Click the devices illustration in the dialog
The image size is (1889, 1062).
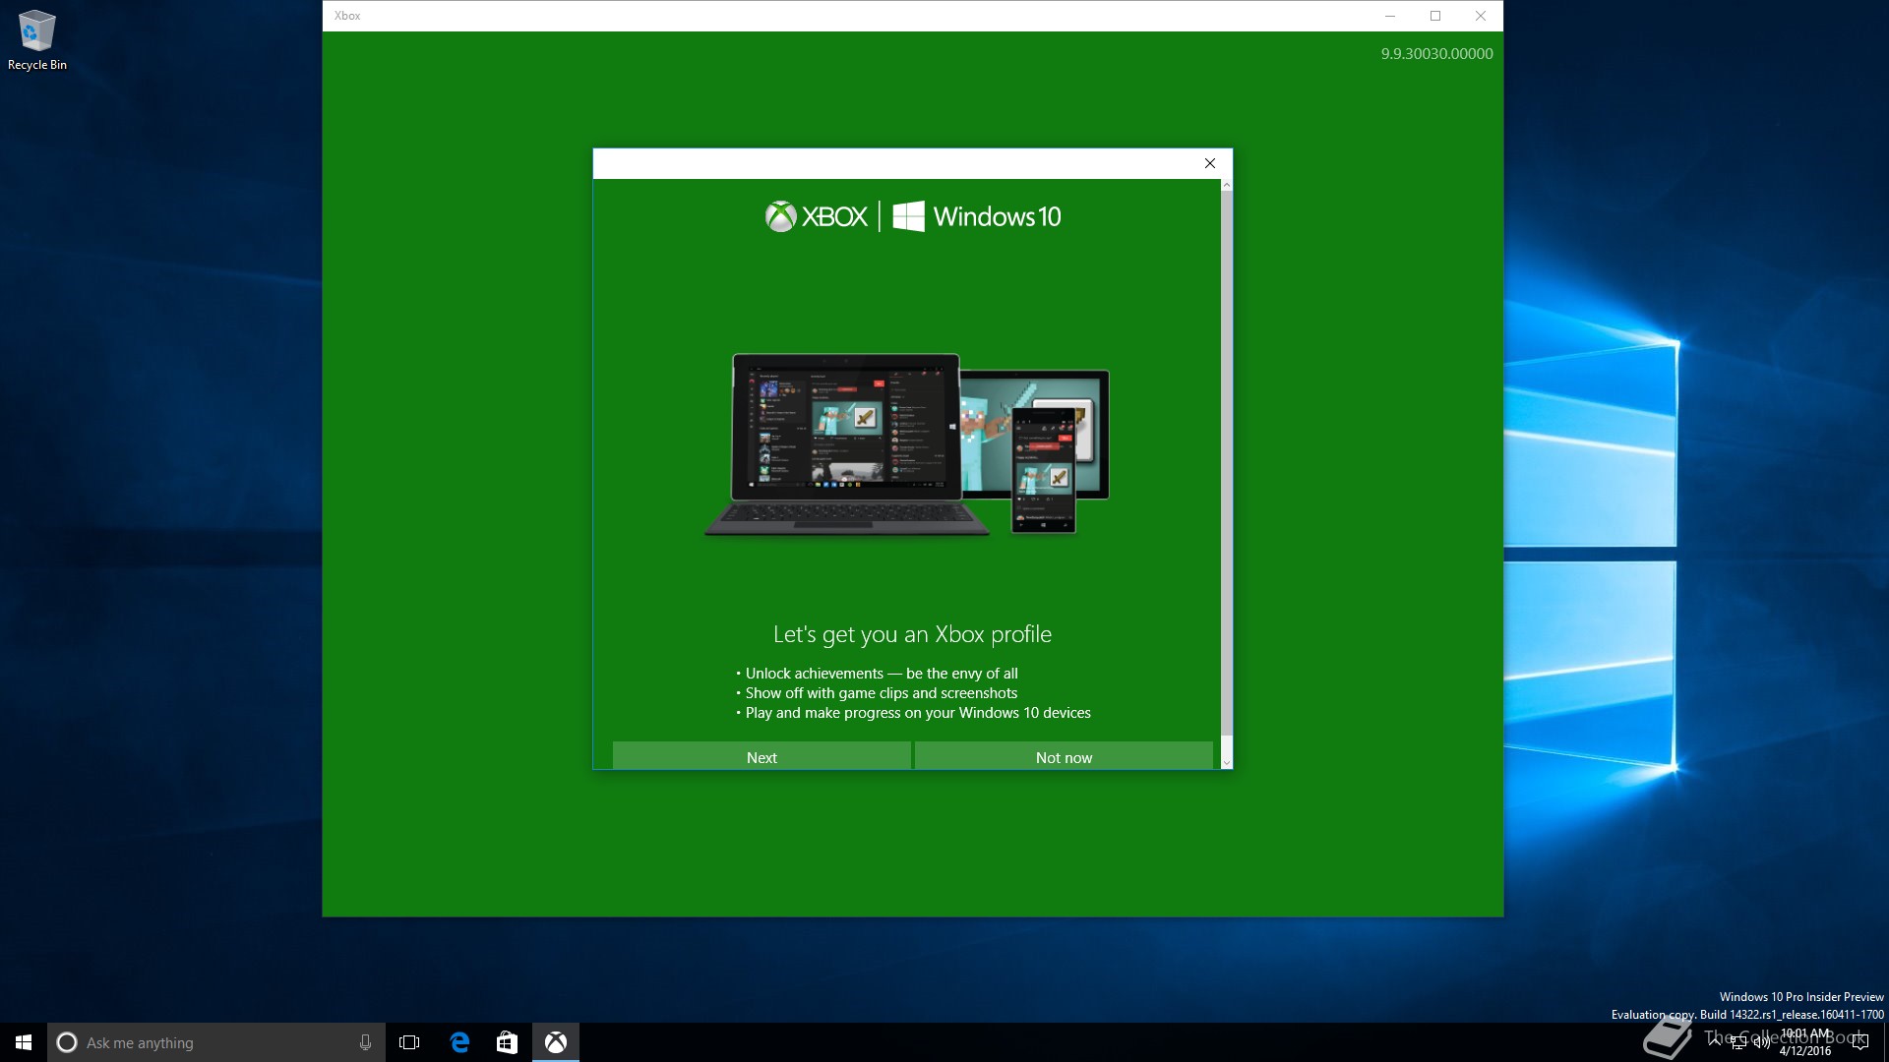click(907, 444)
